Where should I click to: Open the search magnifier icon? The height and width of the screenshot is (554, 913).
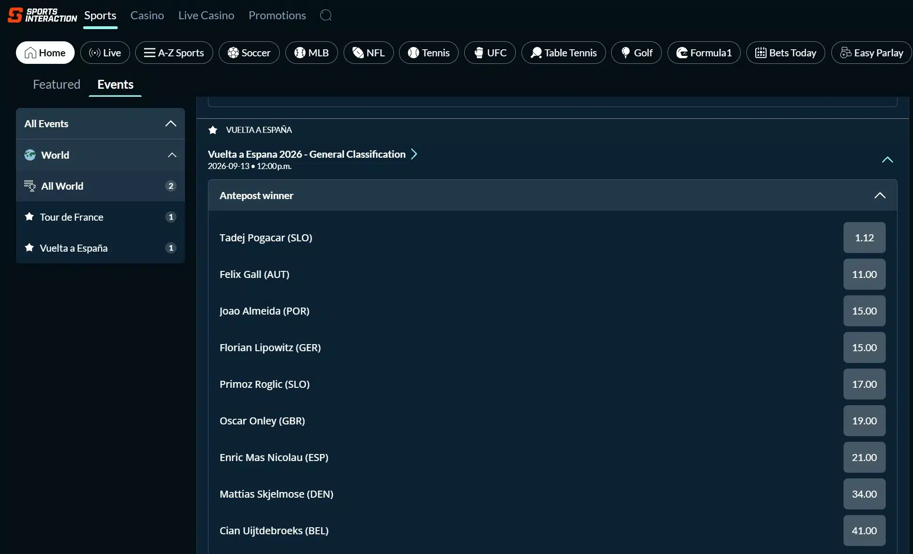(326, 15)
